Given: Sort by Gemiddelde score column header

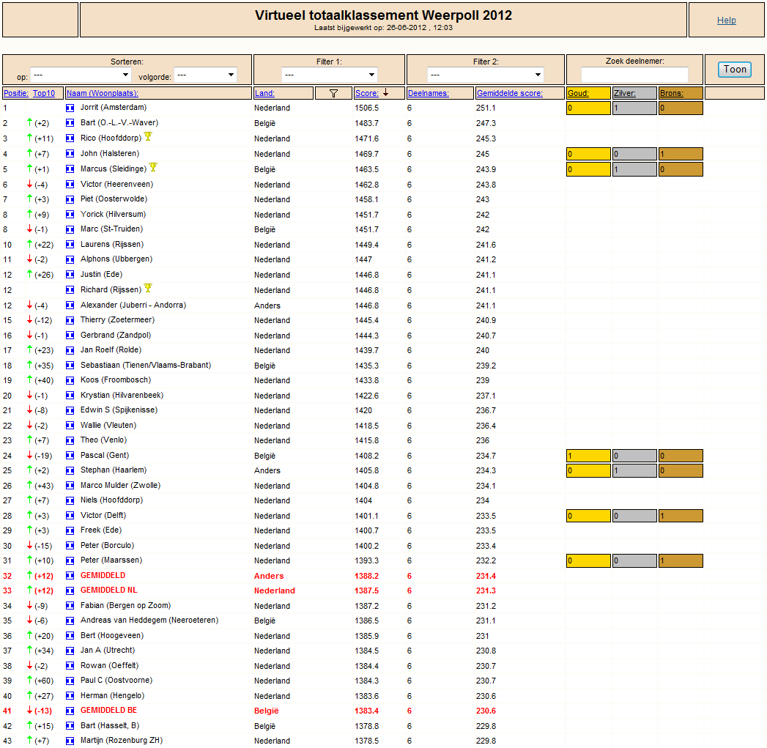Looking at the screenshot, I should 509,94.
